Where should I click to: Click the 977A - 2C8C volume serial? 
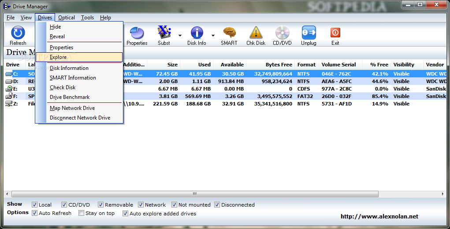tap(336, 89)
